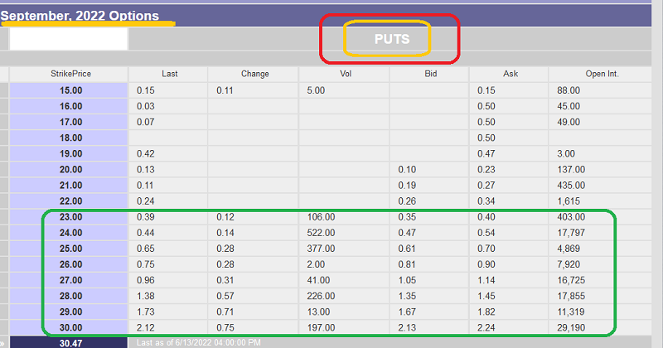Viewport: 663px width, 348px height.
Task: Sort by the Vol column header
Action: point(344,74)
